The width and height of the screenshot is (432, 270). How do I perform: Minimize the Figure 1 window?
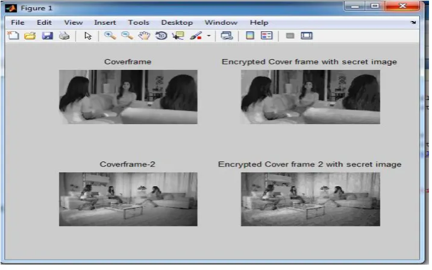point(355,6)
